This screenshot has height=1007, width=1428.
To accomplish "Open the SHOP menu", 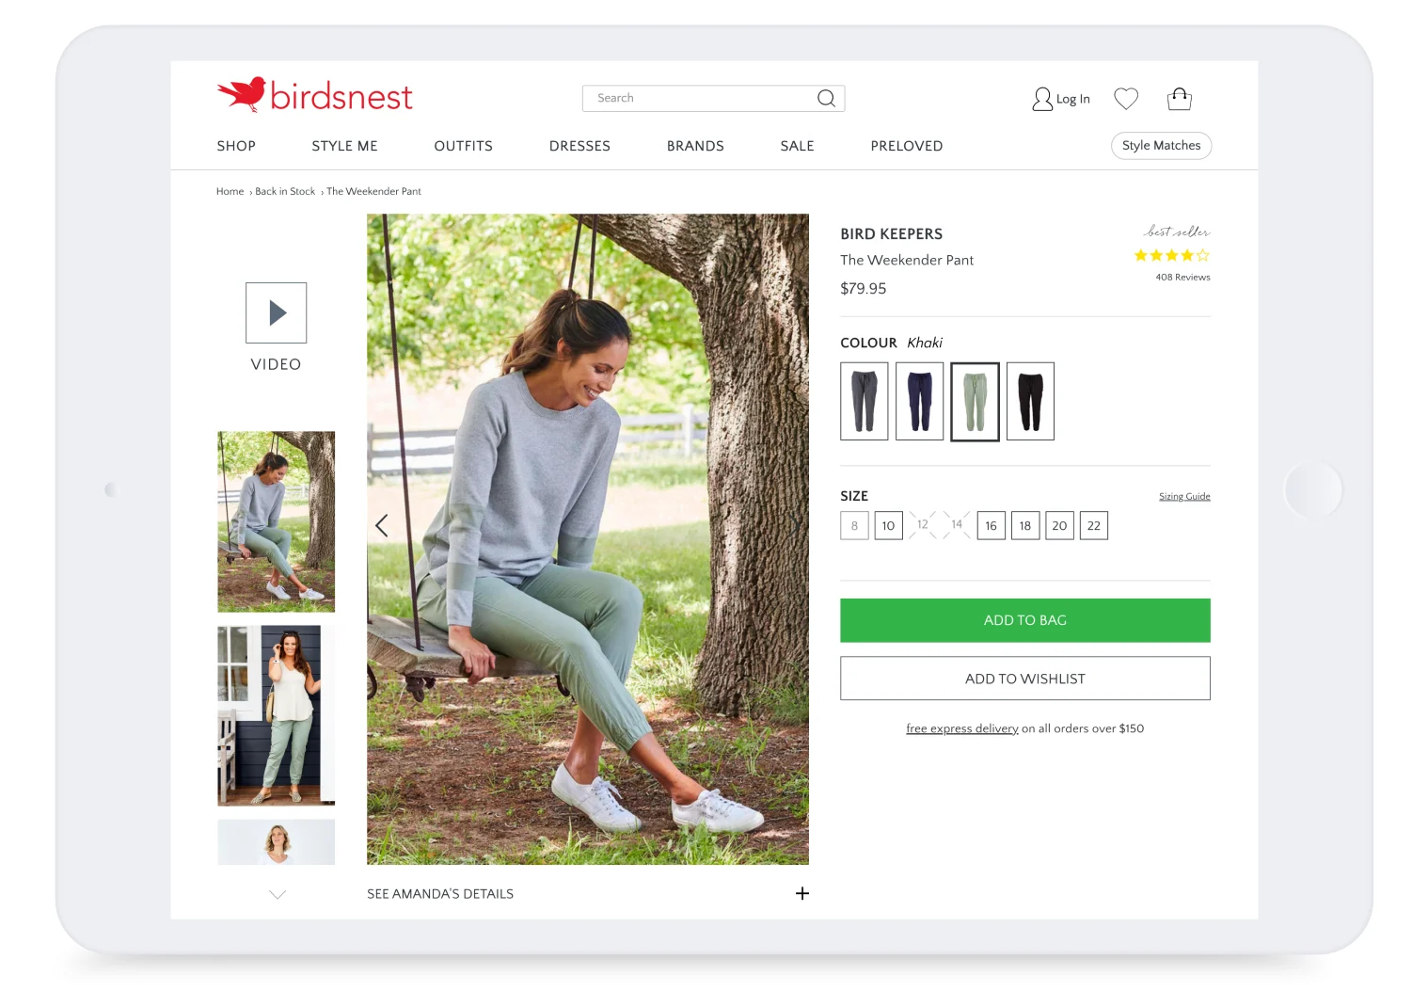I will tap(236, 146).
